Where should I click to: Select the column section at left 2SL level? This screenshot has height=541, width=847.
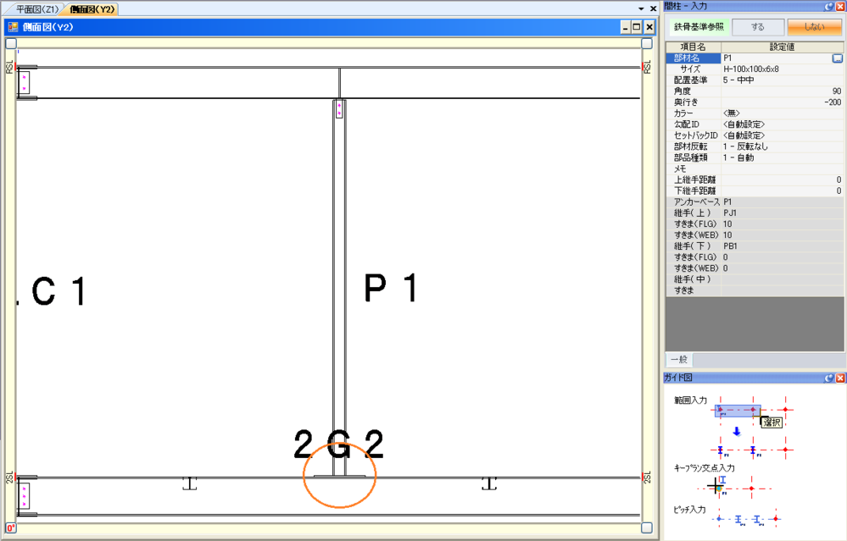tap(24, 495)
